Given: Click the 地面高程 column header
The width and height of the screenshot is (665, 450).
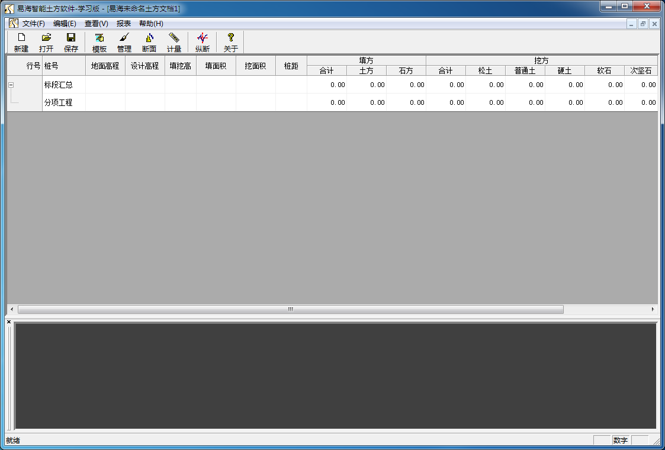Looking at the screenshot, I should pyautogui.click(x=105, y=66).
